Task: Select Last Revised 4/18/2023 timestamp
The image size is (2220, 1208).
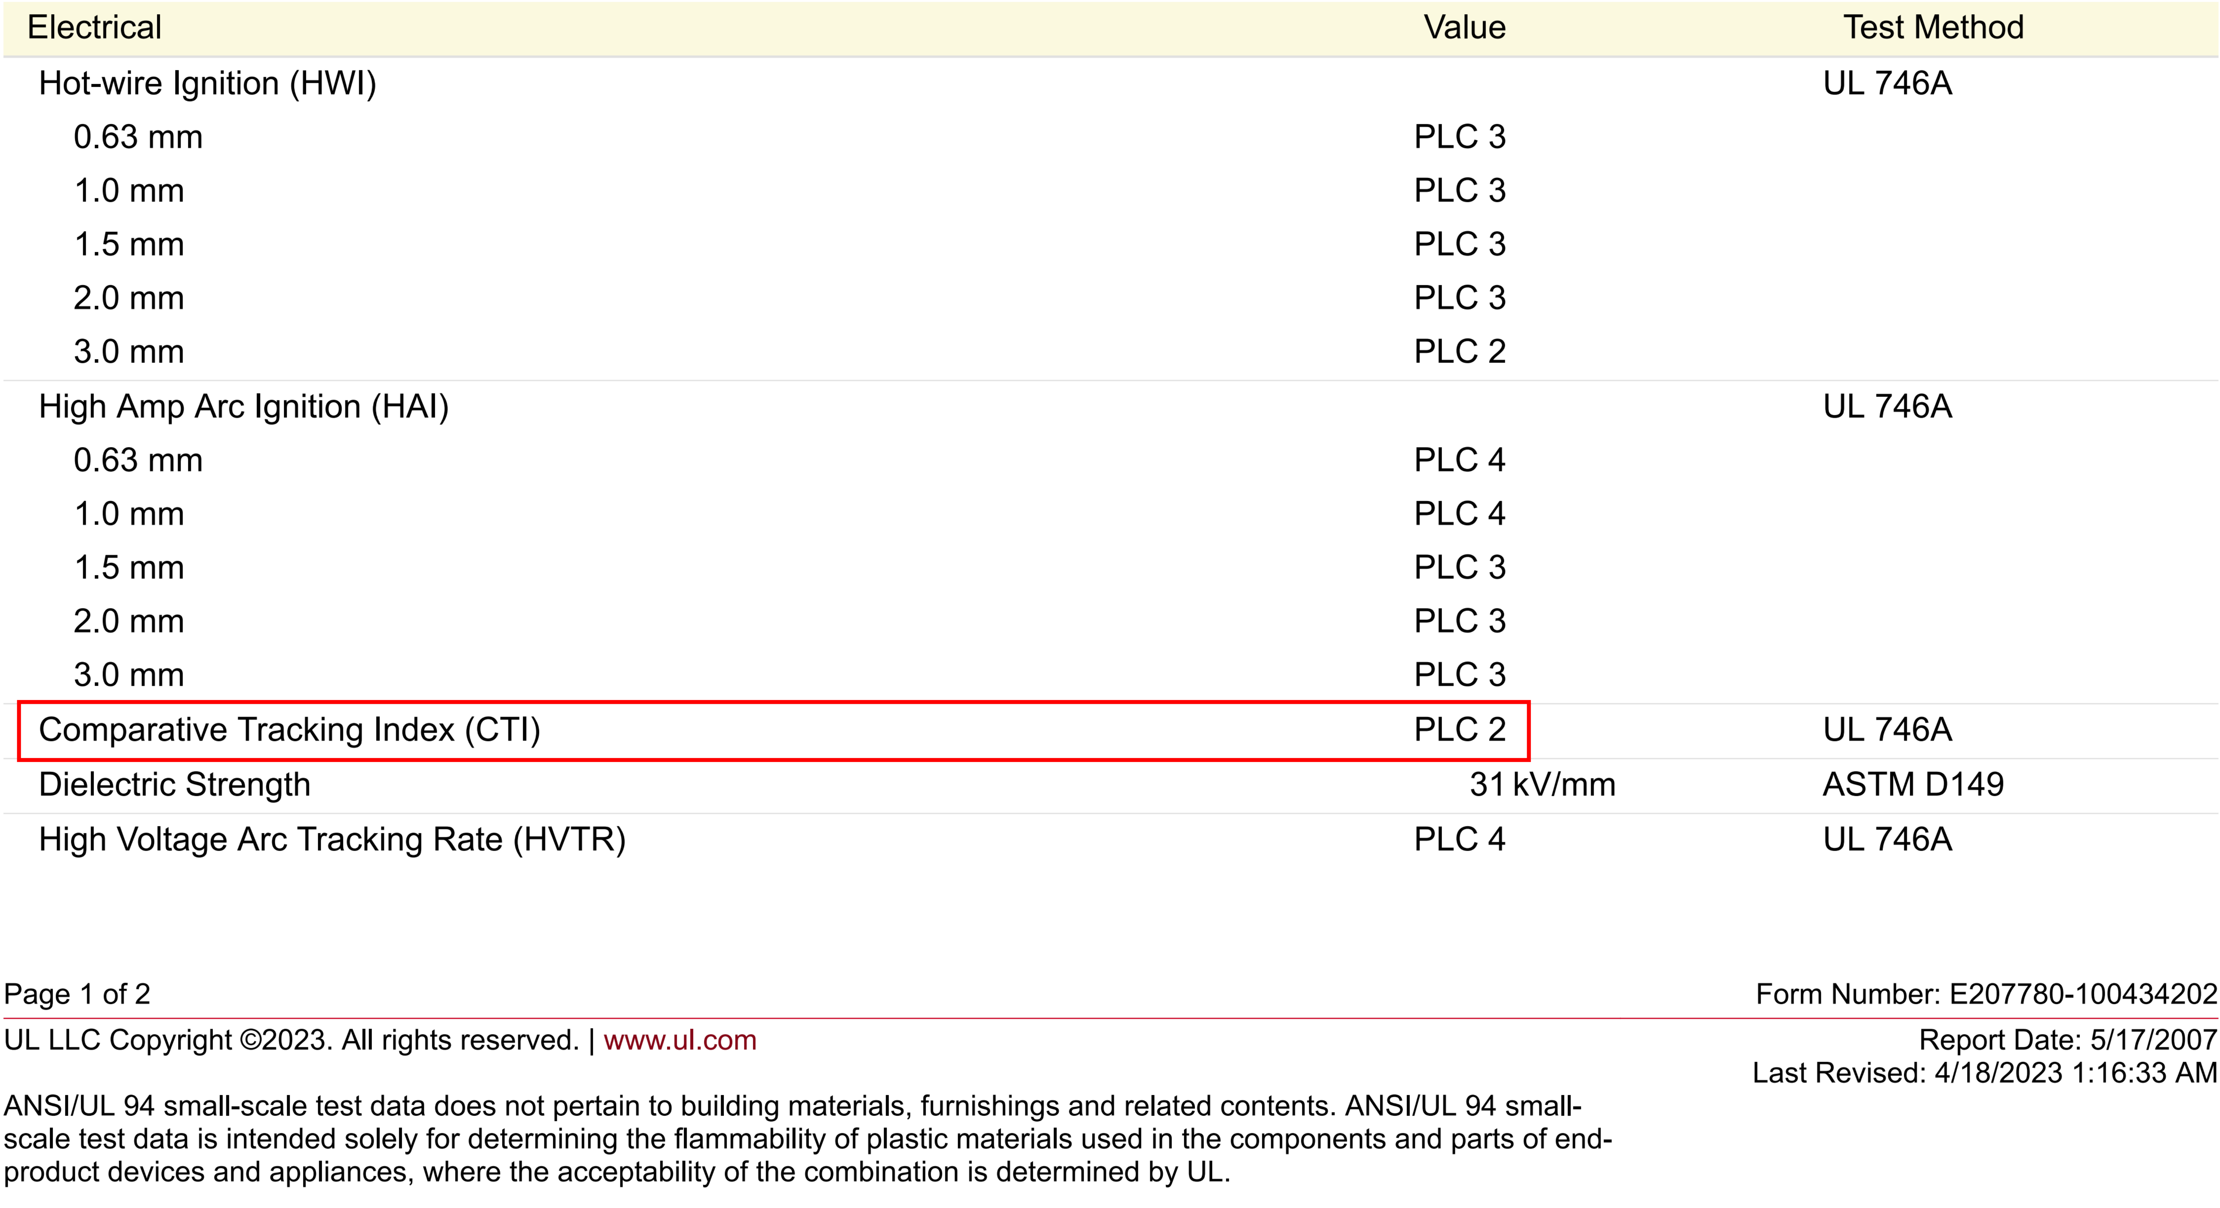Action: (x=1985, y=1073)
